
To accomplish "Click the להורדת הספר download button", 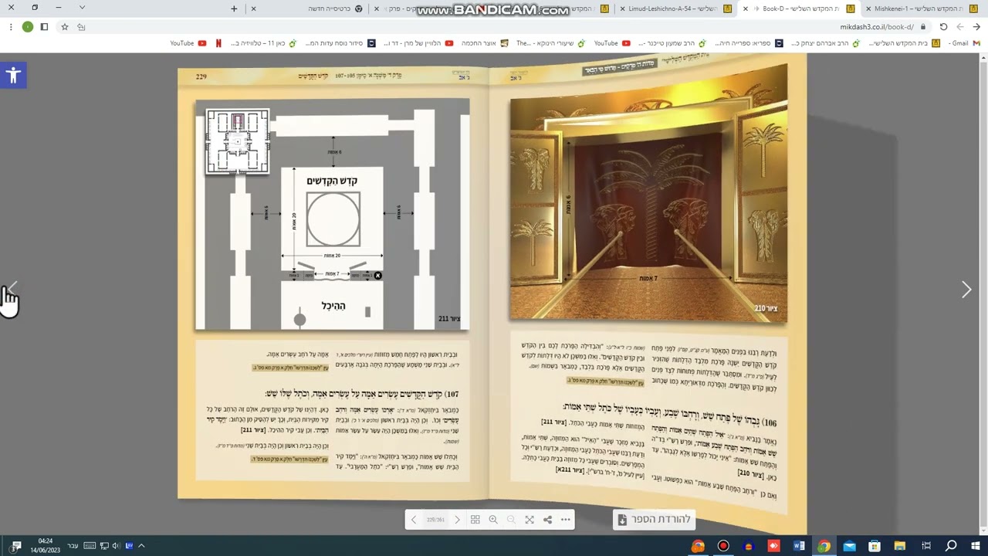I will [x=655, y=520].
